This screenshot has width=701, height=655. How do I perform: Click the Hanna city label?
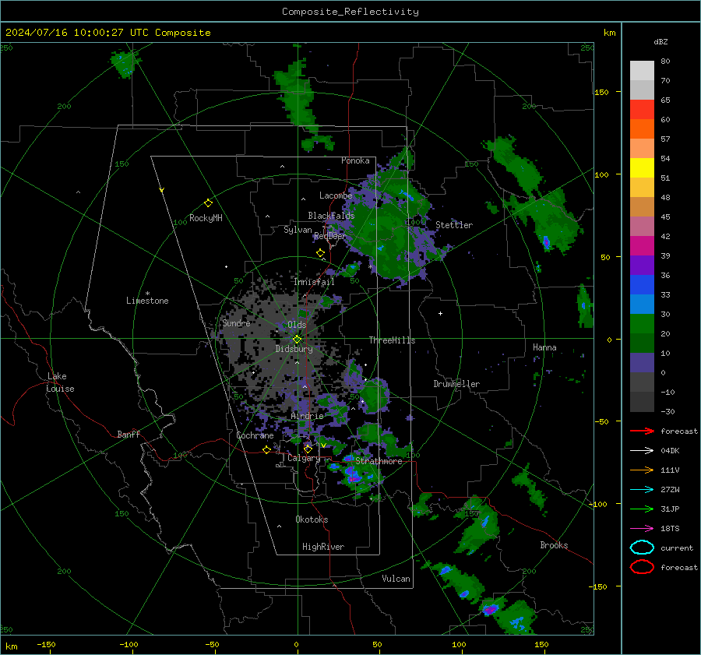point(544,347)
